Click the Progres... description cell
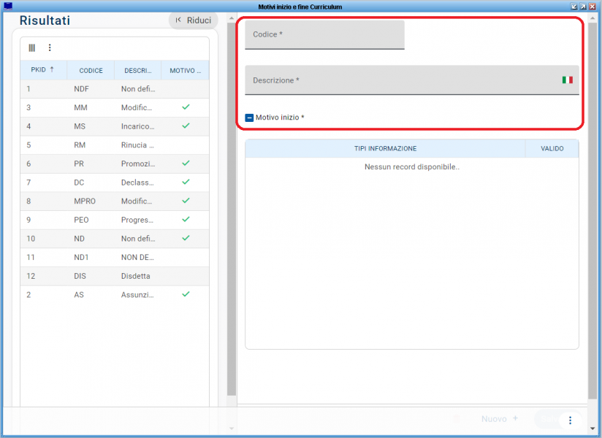The width and height of the screenshot is (602, 438). click(x=137, y=220)
